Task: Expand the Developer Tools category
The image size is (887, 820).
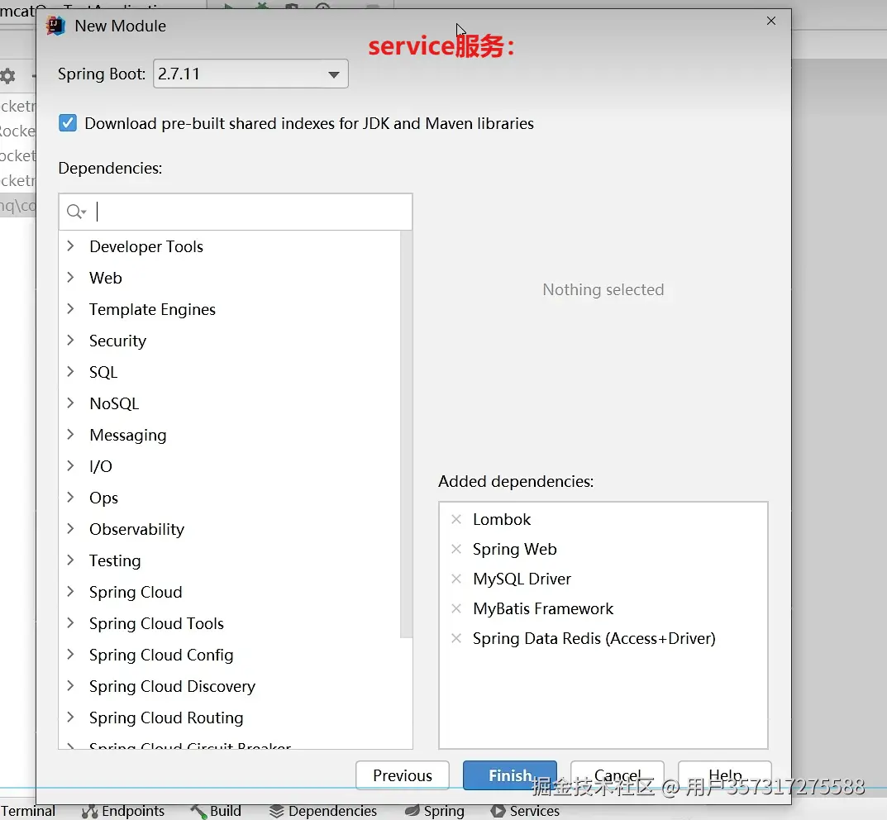Action: coord(71,246)
